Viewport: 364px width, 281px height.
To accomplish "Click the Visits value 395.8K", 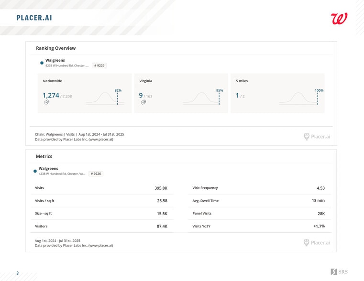I will point(161,188).
